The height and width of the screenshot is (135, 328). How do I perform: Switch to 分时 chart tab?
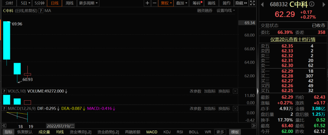pyautogui.click(x=9, y=3)
